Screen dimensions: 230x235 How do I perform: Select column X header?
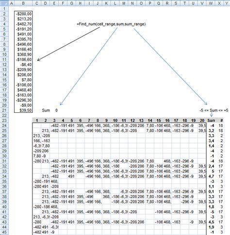click(x=219, y=3)
